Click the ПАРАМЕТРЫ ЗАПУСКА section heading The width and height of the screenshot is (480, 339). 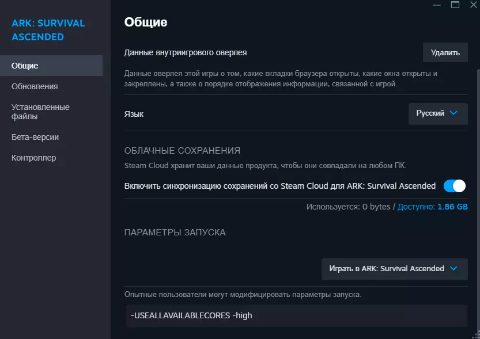click(x=175, y=233)
